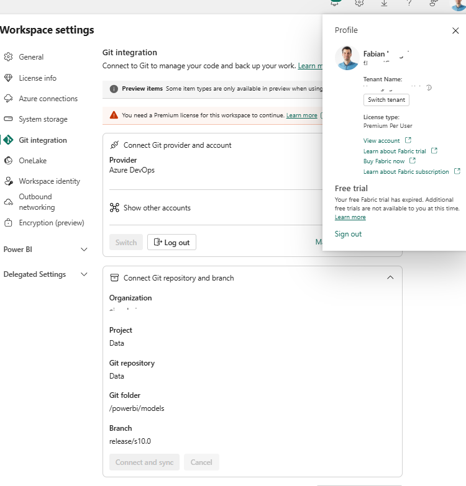466x486 pixels.
Task: Collapse Connect Git repository and branch
Action: pos(390,277)
